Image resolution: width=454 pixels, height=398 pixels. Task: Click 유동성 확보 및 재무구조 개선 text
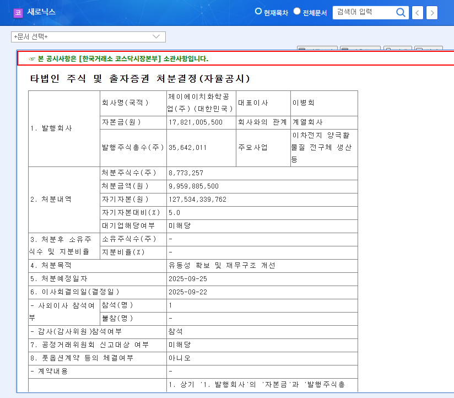click(x=222, y=265)
